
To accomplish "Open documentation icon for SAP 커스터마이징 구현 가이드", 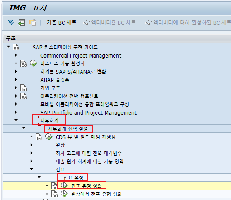I will tap(16, 47).
